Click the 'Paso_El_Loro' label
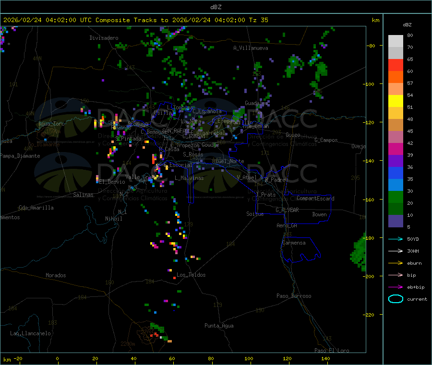The height and width of the screenshot is (365, 432). (x=332, y=351)
